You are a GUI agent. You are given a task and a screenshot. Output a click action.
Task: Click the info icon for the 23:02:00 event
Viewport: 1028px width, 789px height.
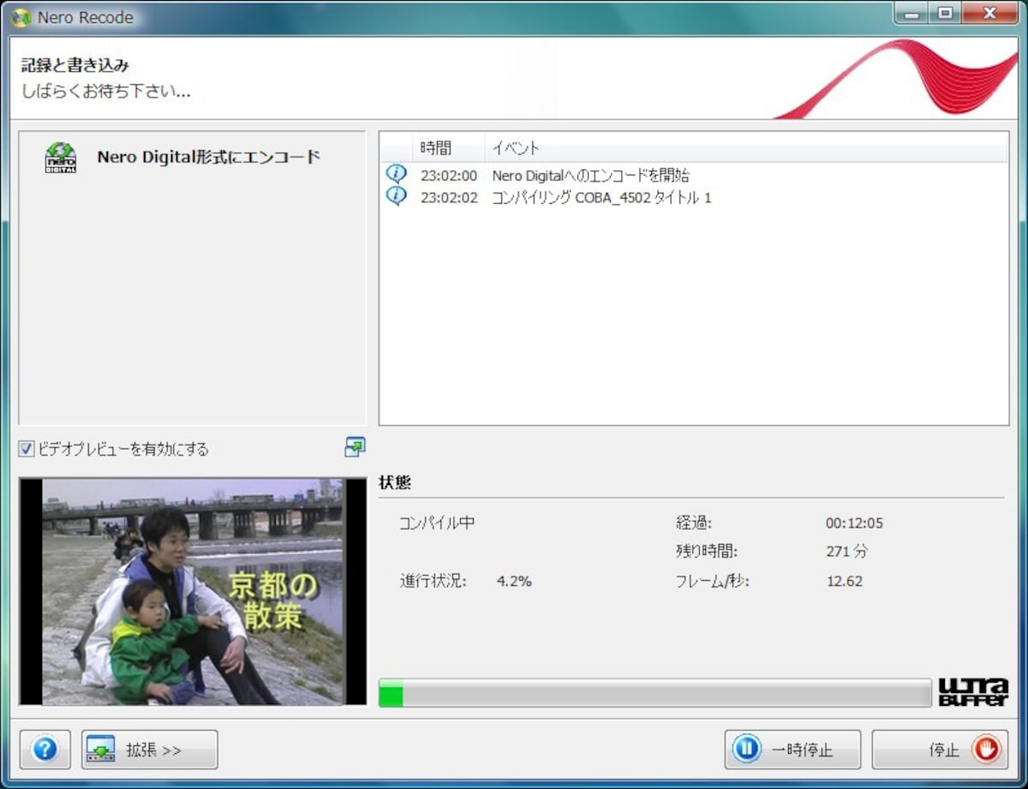[x=396, y=174]
